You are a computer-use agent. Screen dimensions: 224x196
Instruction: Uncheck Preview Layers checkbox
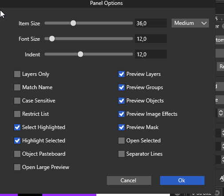pos(122,74)
